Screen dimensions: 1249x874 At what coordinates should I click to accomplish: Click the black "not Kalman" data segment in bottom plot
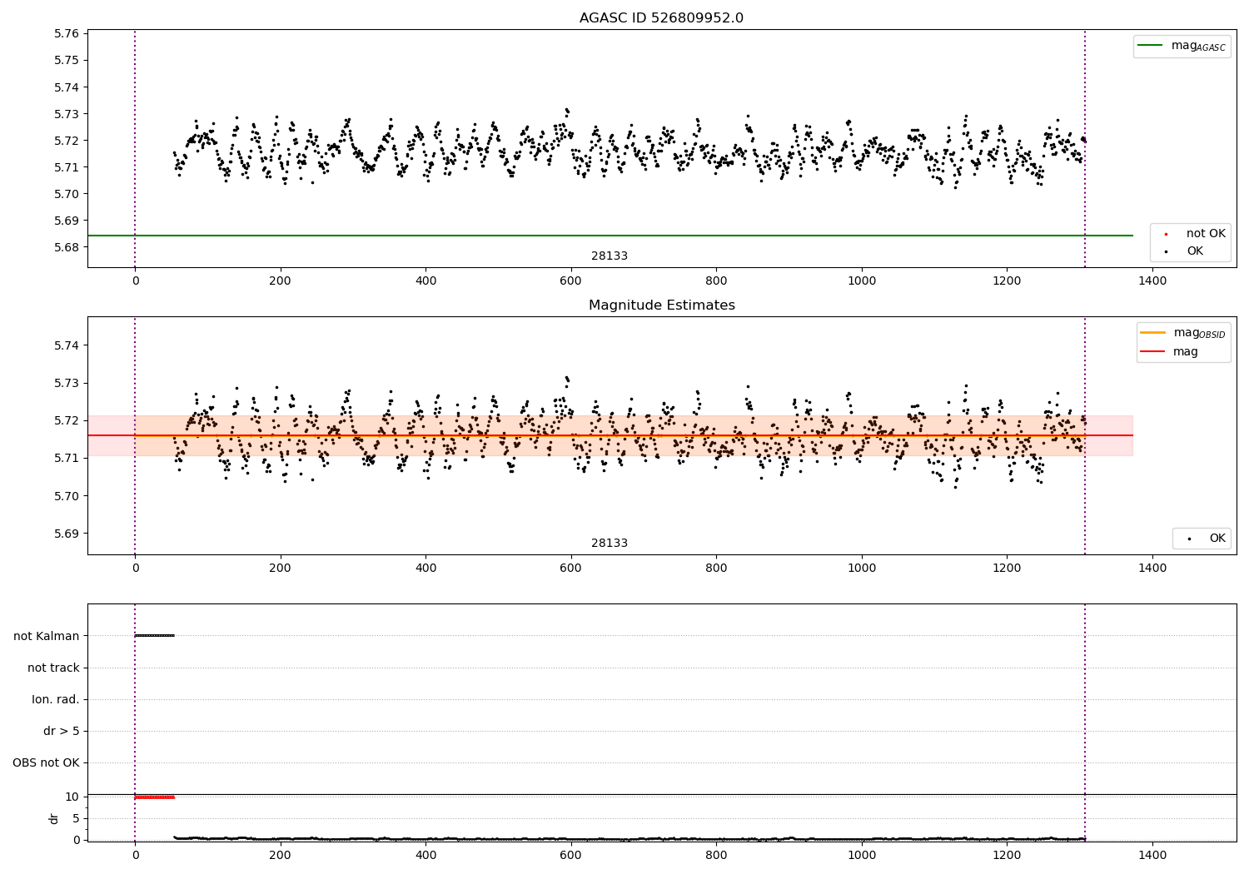pyautogui.click(x=155, y=636)
